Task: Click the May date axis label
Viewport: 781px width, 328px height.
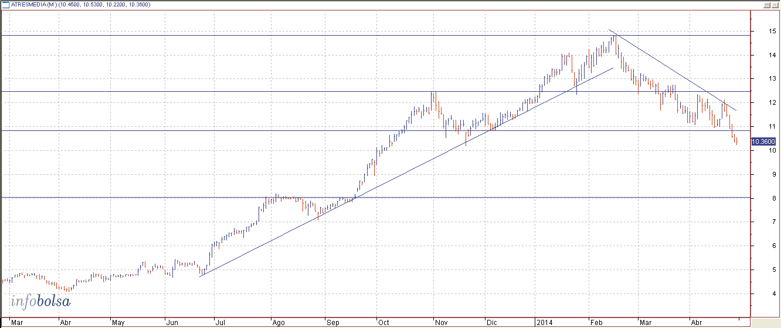Action: click(118, 323)
